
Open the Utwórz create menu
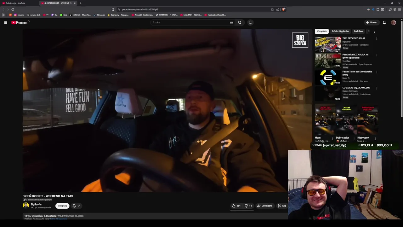click(x=372, y=22)
